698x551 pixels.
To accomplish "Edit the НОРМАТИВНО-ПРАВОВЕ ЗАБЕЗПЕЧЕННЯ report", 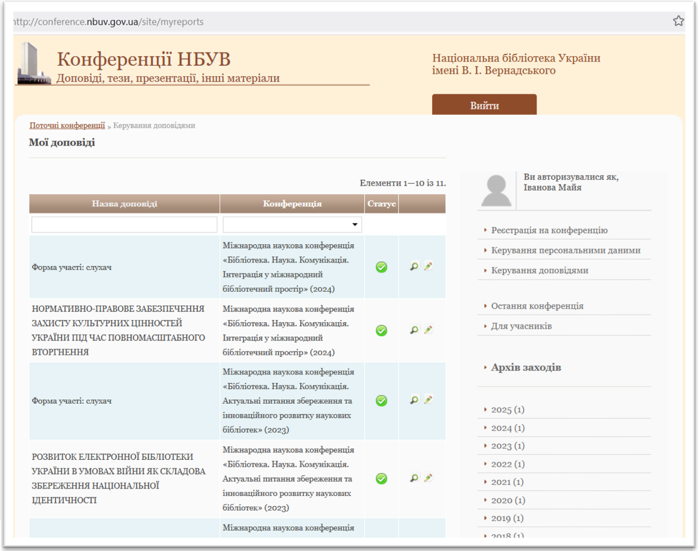I will point(428,330).
